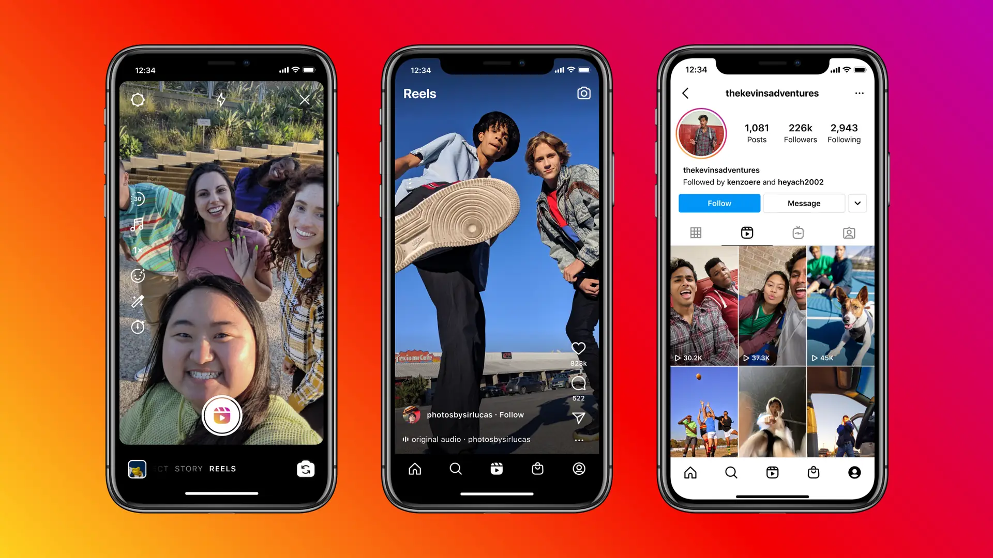The image size is (993, 558).
Task: Select the tagged posts tab
Action: [848, 233]
